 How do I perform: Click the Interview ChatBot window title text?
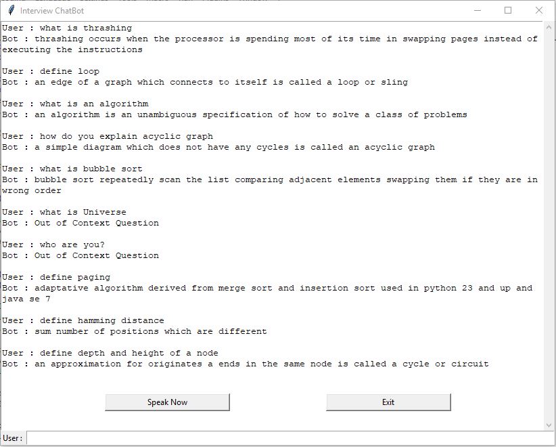(52, 11)
